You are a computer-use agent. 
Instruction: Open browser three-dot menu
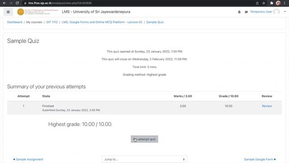[284, 3]
